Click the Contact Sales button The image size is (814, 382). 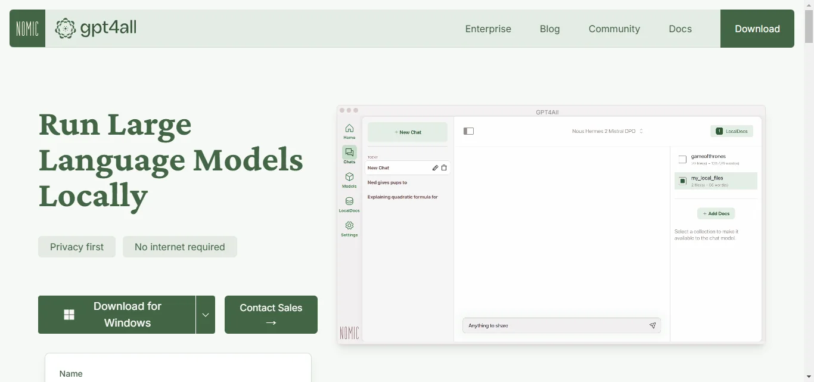point(271,315)
